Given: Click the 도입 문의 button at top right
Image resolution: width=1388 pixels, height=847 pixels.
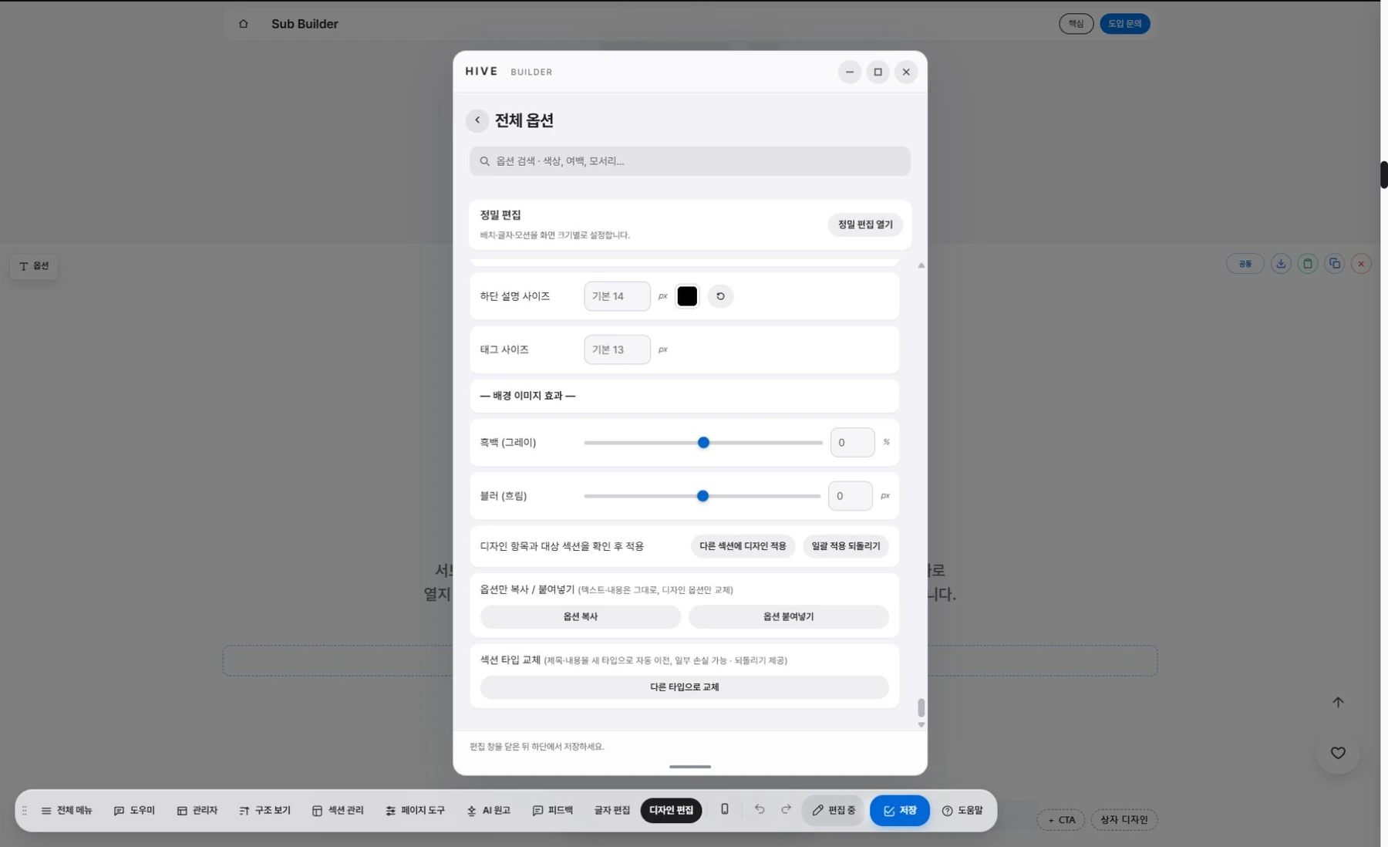Looking at the screenshot, I should point(1124,24).
